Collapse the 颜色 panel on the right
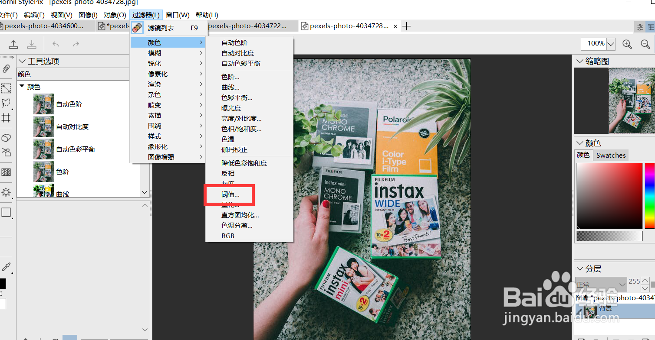The height and width of the screenshot is (340, 655). [579, 143]
